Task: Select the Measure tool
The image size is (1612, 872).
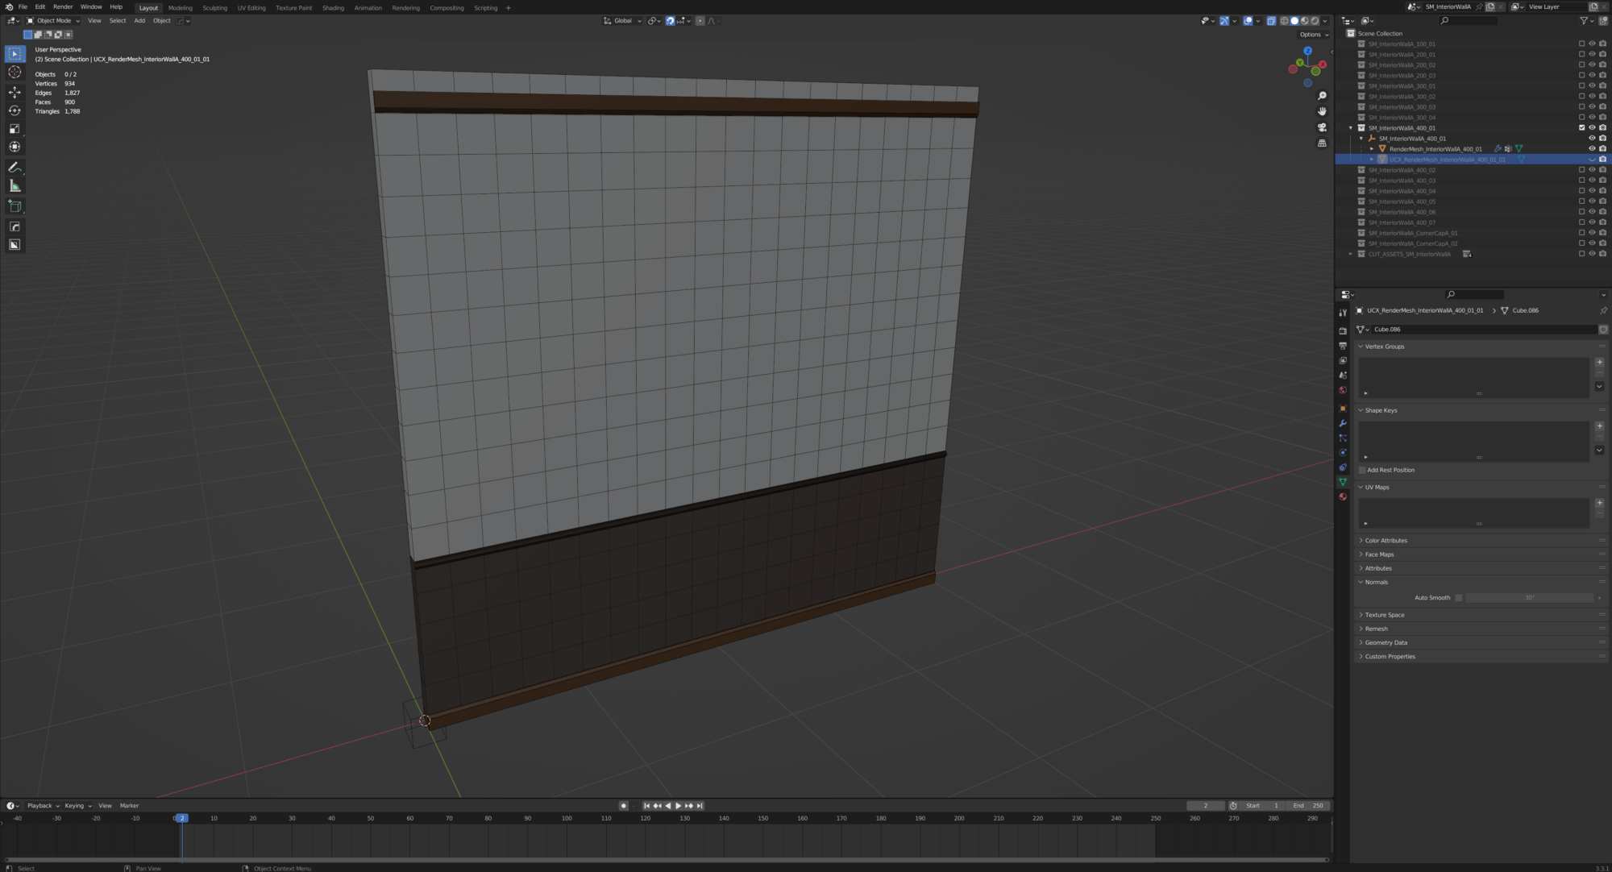Action: (15, 186)
